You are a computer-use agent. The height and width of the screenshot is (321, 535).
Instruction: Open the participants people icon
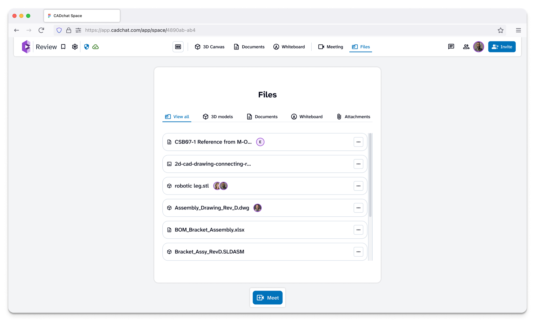tap(466, 47)
